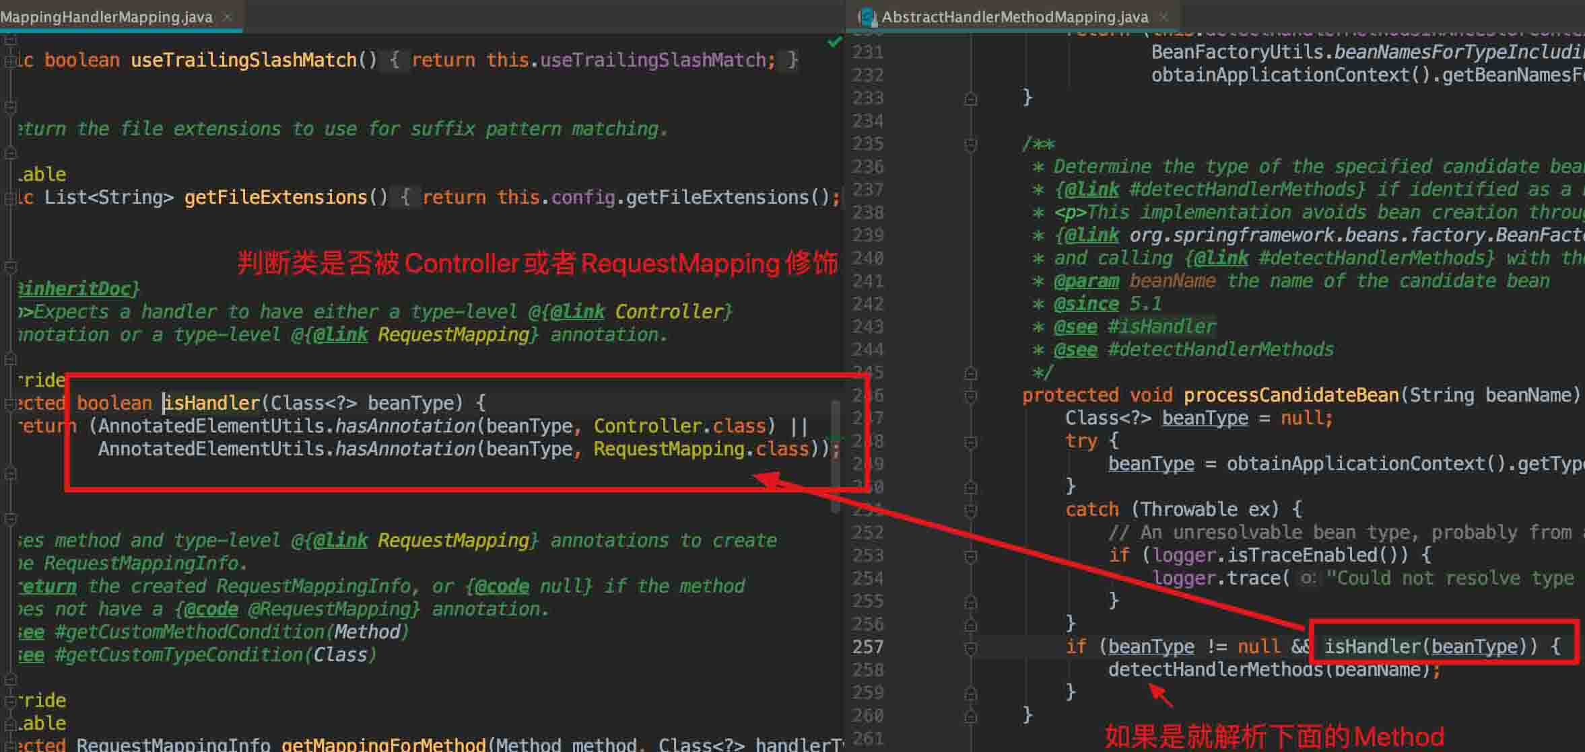Click the fold end marker at line 233

point(970,99)
